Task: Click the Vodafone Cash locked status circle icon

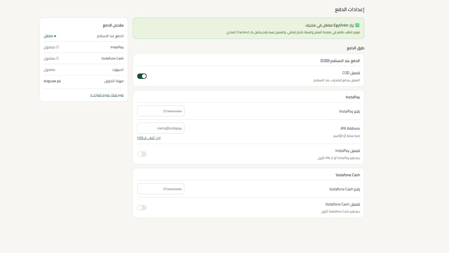Action: click(58, 58)
